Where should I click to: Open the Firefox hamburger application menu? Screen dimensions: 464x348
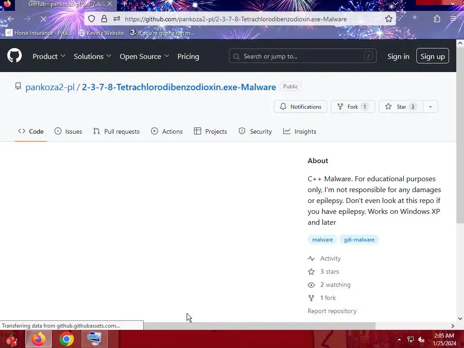(453, 19)
